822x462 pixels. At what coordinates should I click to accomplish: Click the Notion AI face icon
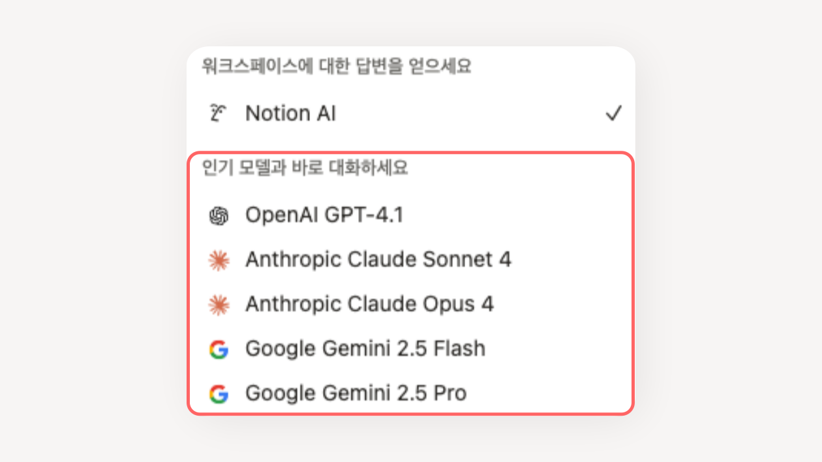click(x=219, y=114)
